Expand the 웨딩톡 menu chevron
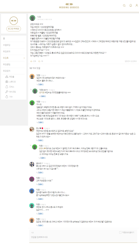The width and height of the screenshot is (139, 244). (24, 58)
